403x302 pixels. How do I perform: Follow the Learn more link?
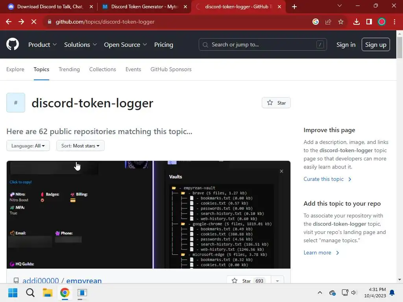click(321, 253)
